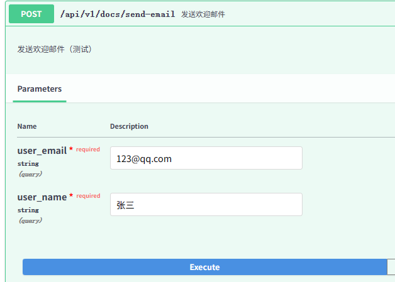The width and height of the screenshot is (395, 282).
Task: Click the (query) text under user_email
Action: 30,174
